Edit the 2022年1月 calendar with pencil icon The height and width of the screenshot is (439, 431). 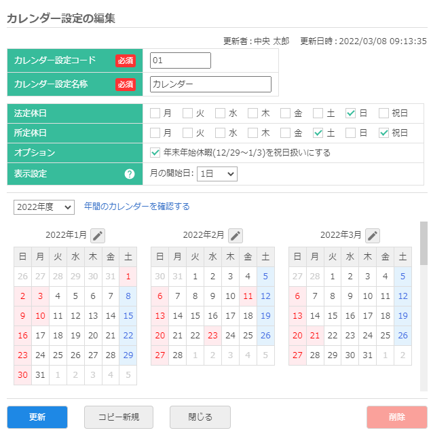point(98,235)
